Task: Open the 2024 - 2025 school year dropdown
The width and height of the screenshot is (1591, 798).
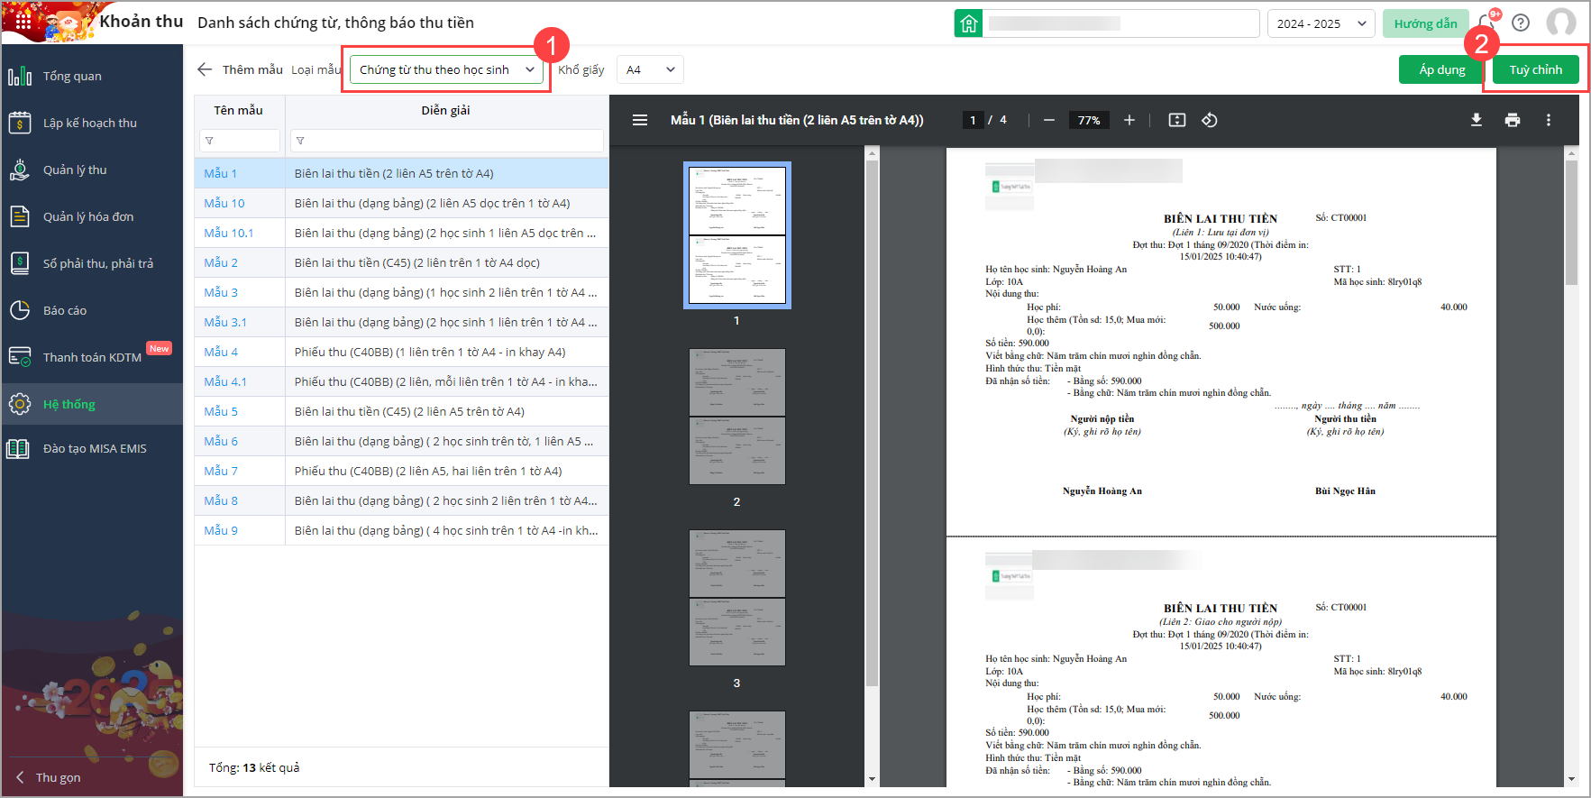Action: [x=1321, y=23]
